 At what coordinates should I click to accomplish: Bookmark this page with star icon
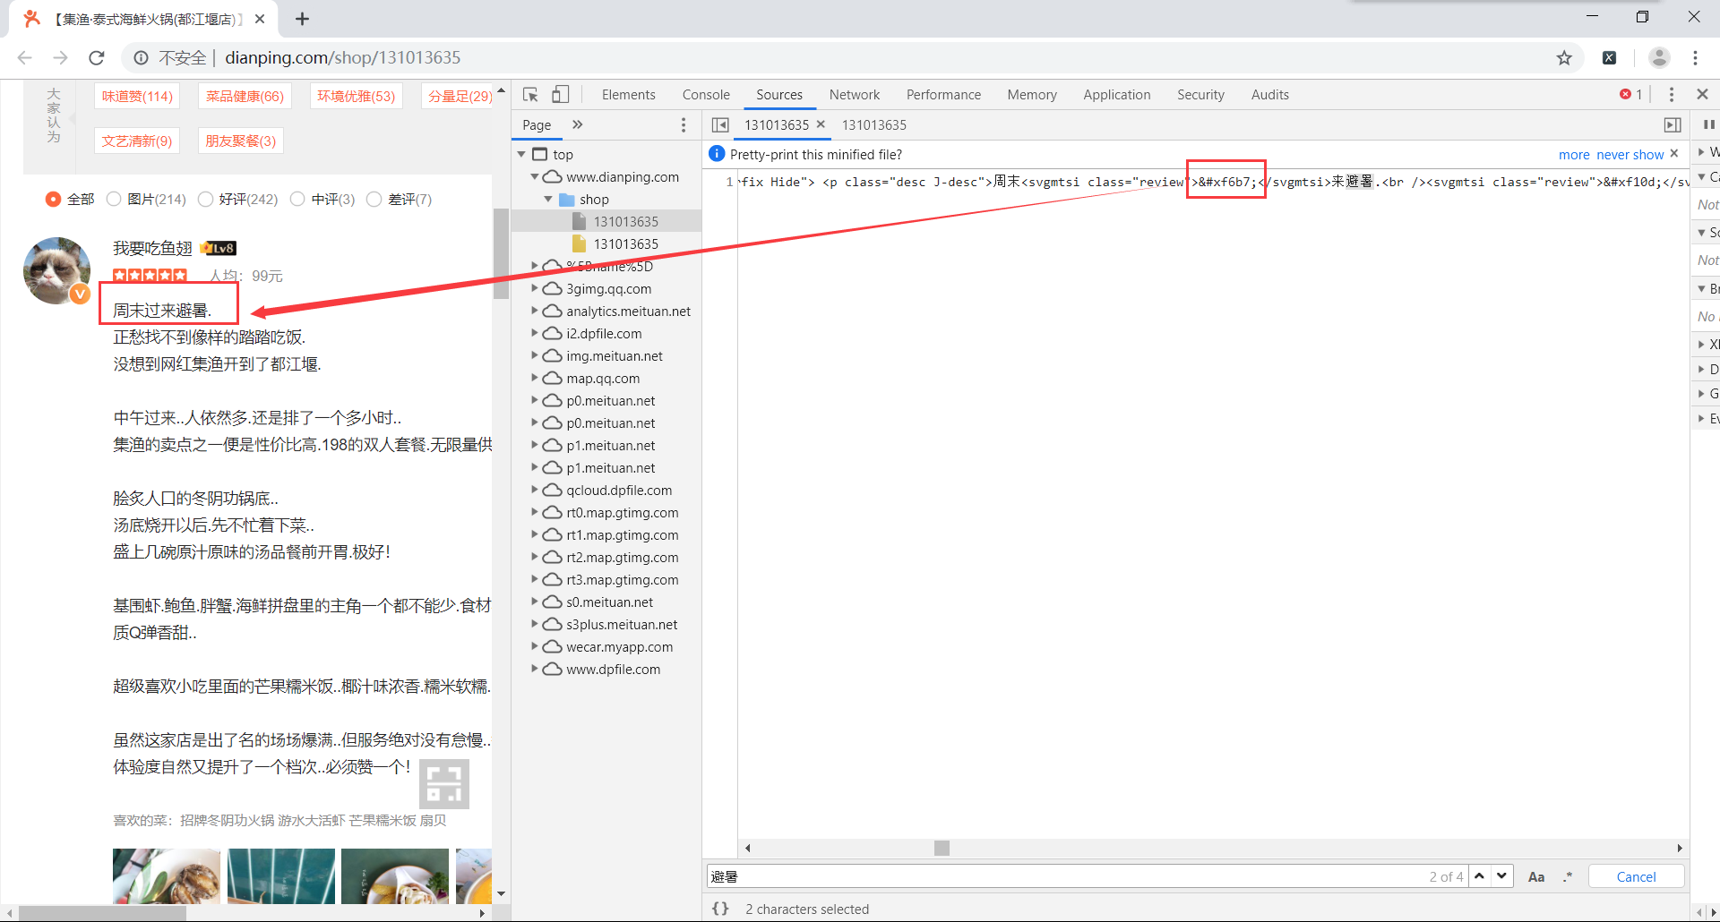(1564, 58)
